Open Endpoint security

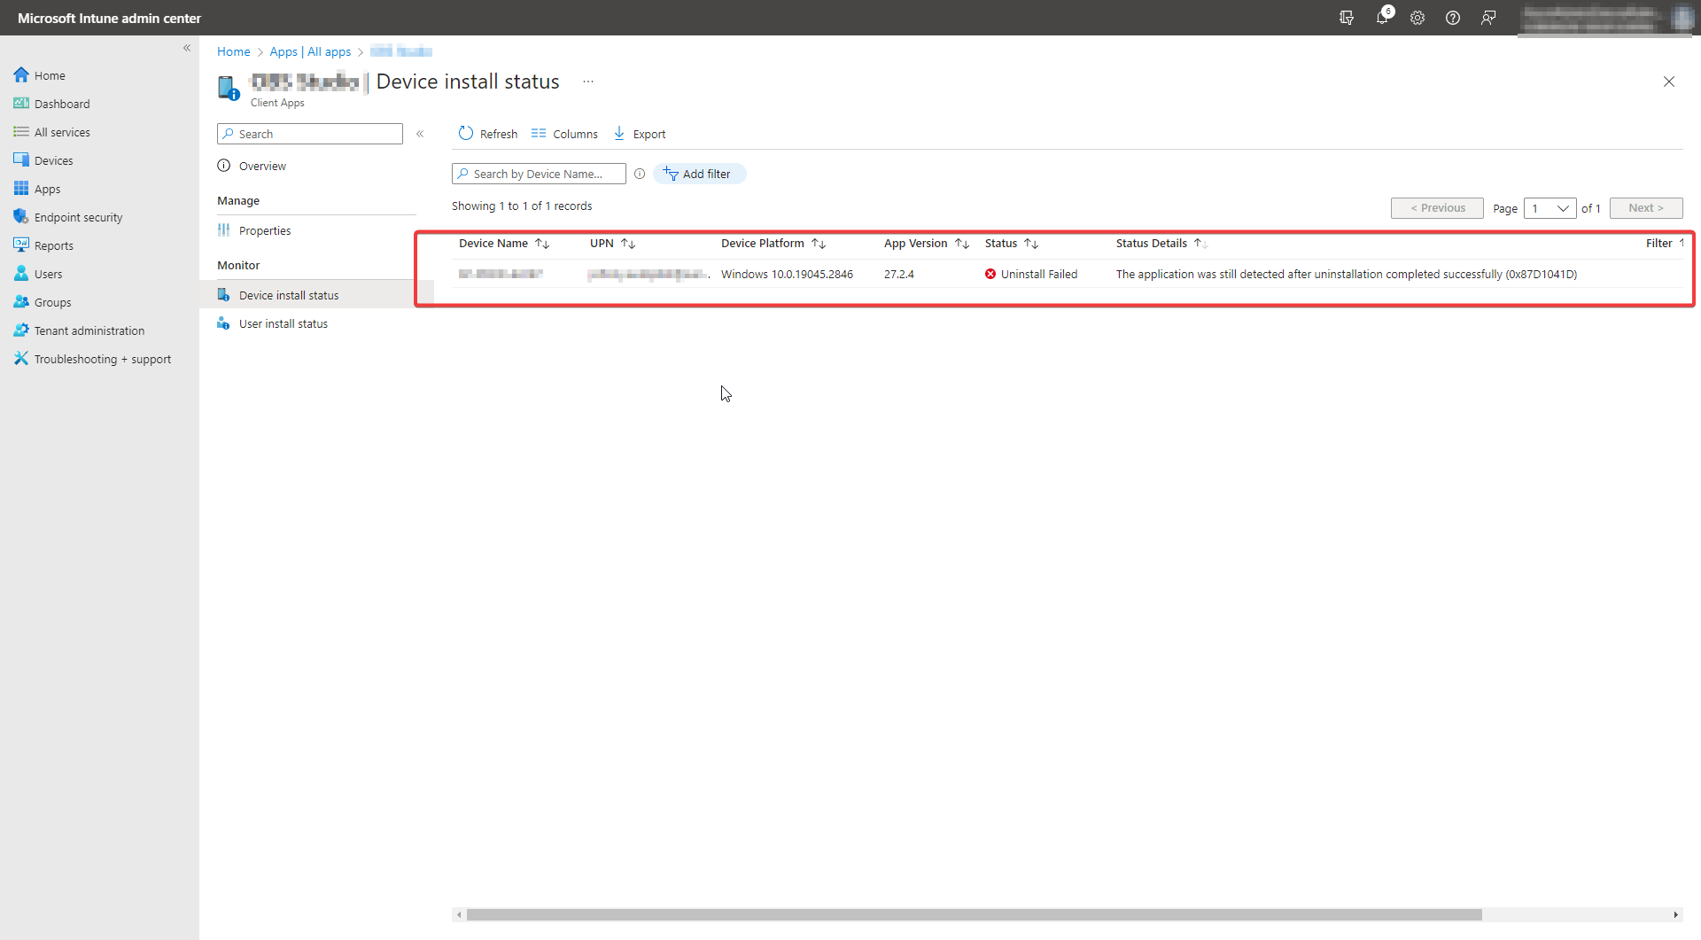point(78,216)
